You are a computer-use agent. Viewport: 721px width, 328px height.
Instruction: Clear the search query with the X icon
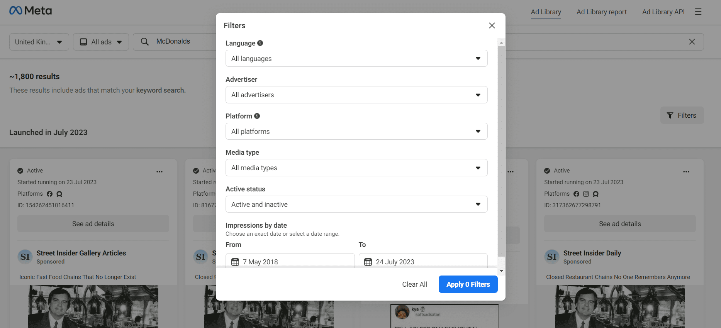pyautogui.click(x=692, y=42)
